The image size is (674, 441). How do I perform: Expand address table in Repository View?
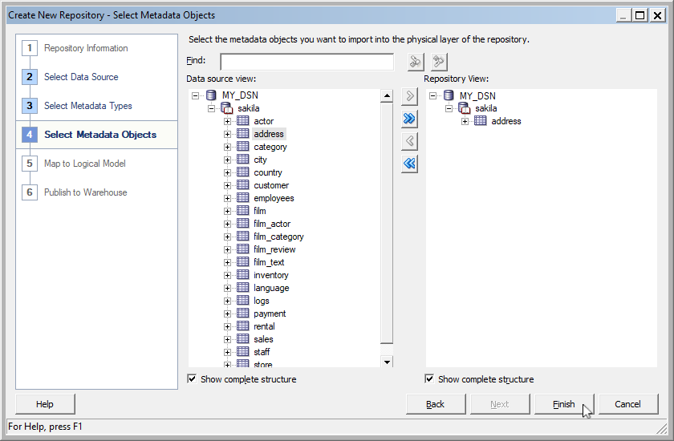coord(465,122)
